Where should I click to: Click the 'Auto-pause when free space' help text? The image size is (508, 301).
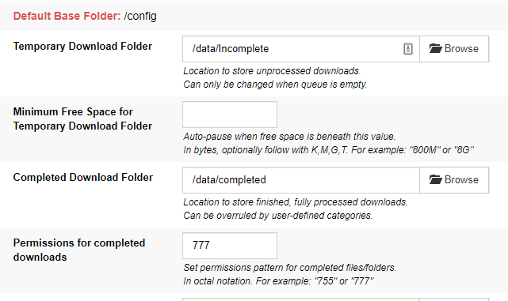click(x=289, y=137)
